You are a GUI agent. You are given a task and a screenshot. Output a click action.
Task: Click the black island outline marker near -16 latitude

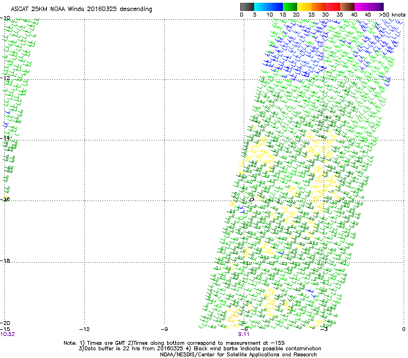251,200
